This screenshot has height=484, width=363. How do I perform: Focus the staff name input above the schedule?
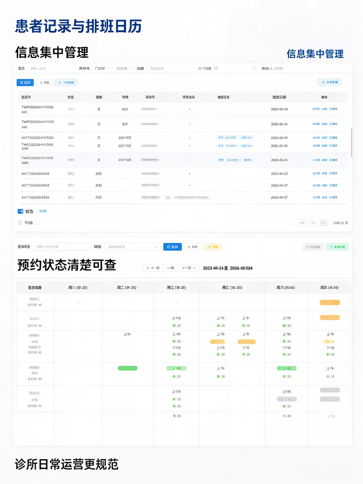[x=62, y=247]
